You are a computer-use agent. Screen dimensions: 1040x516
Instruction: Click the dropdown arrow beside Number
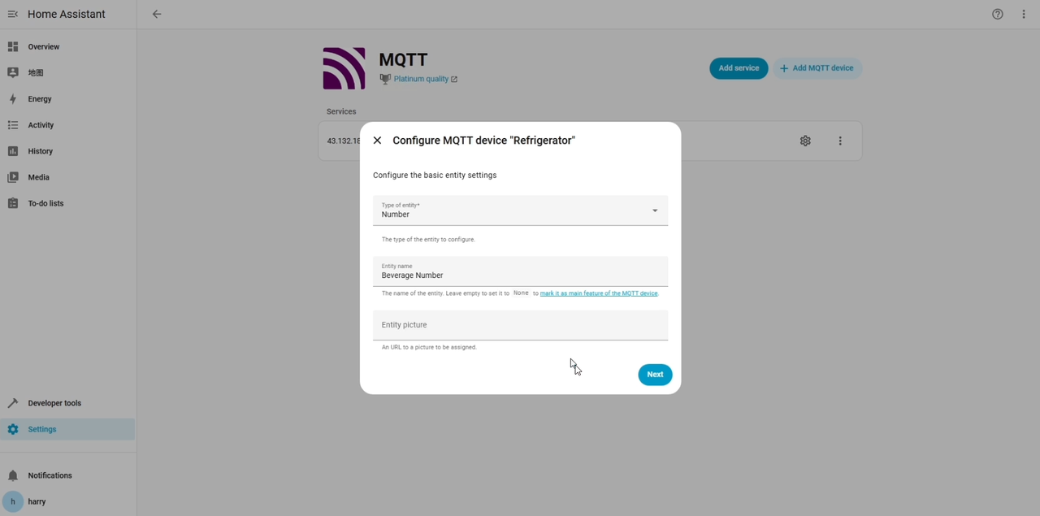tap(655, 210)
